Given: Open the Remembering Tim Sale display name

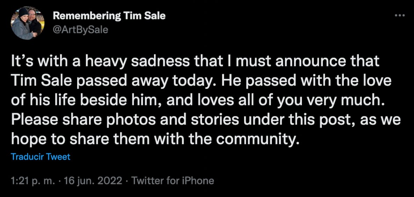Looking at the screenshot, I should pyautogui.click(x=109, y=16).
